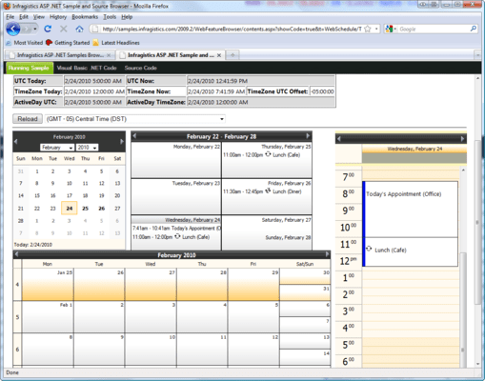Go to previous month in mini calendar
Screen dimensions: 485x381
point(15,141)
